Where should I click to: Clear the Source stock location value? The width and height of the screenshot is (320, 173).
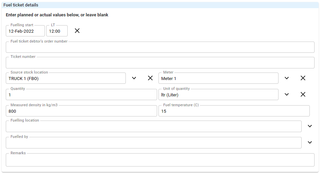tap(150, 78)
